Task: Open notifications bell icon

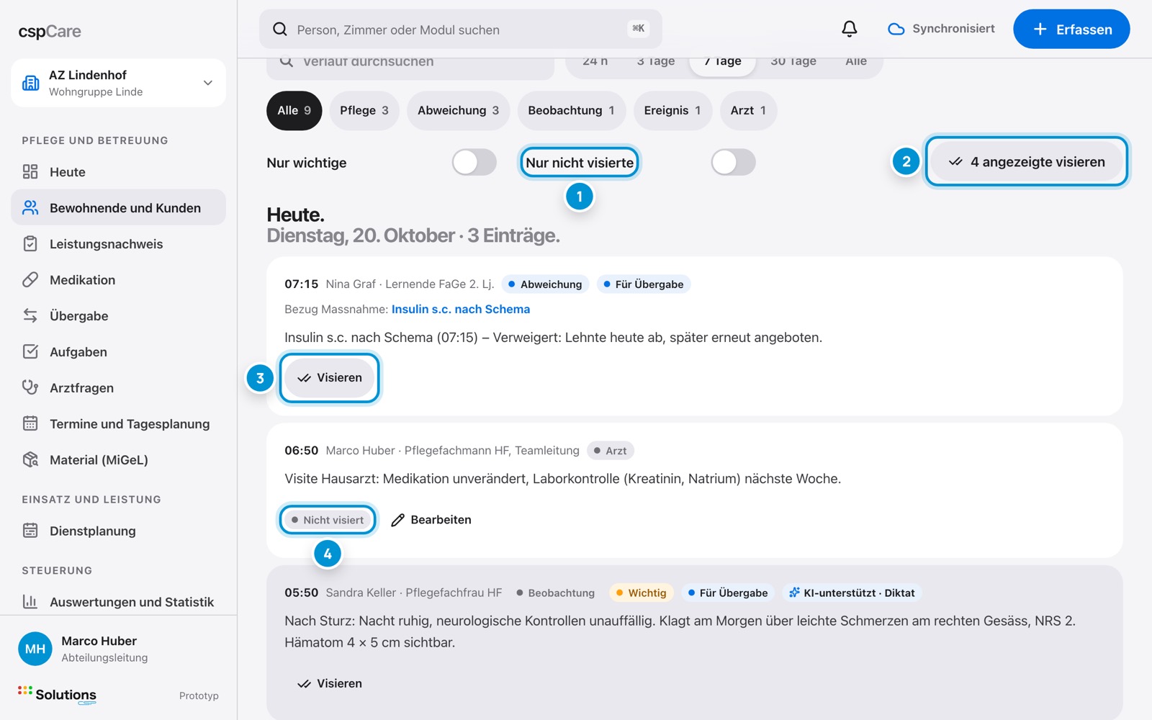Action: pyautogui.click(x=850, y=29)
